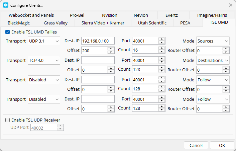The height and width of the screenshot is (151, 236).
Task: Increase the third transport row Port value
Action: 162,78
